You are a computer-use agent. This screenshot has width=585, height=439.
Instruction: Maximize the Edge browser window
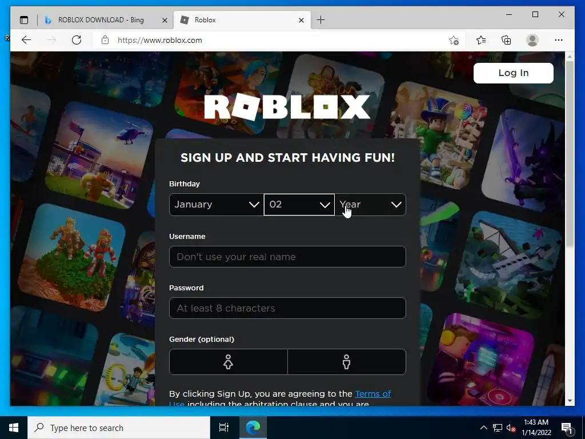point(535,14)
